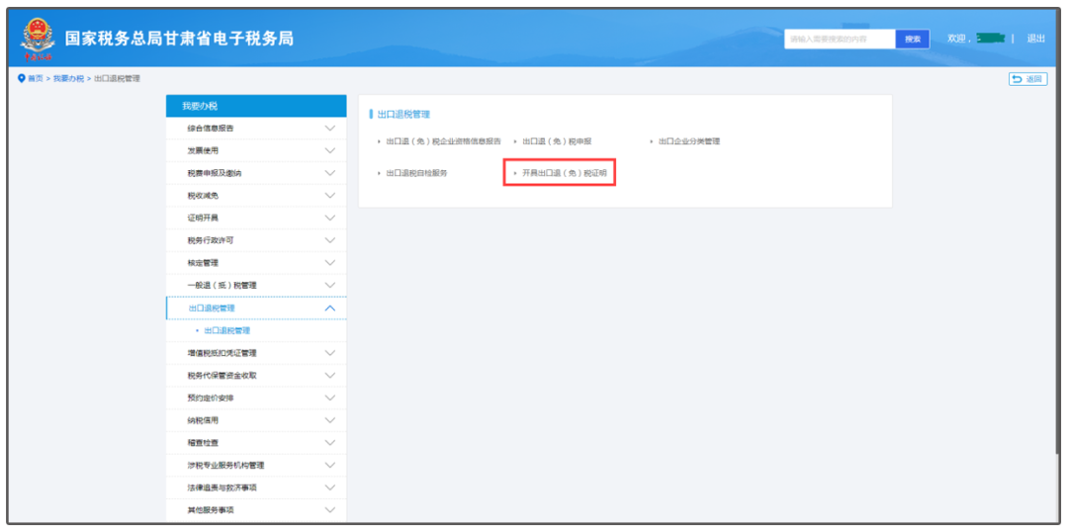1068x532 pixels.
Task: Focus the header search input field
Action: pyautogui.click(x=840, y=40)
